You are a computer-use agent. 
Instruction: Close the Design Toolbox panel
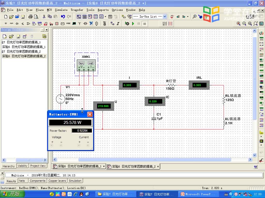[47, 30]
